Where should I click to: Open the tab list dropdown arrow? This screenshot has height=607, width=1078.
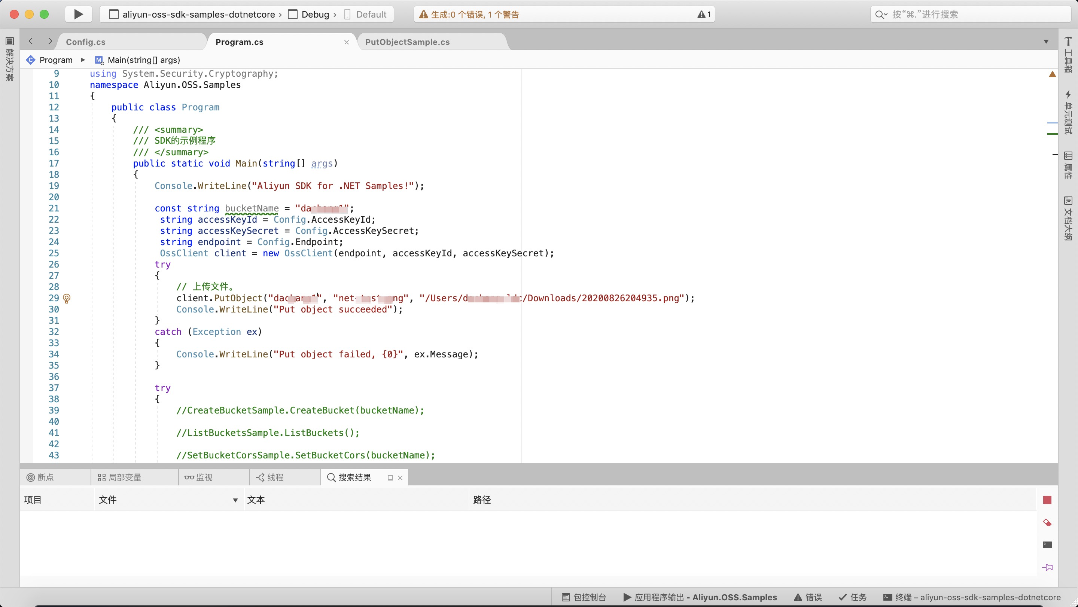pos(1046,42)
